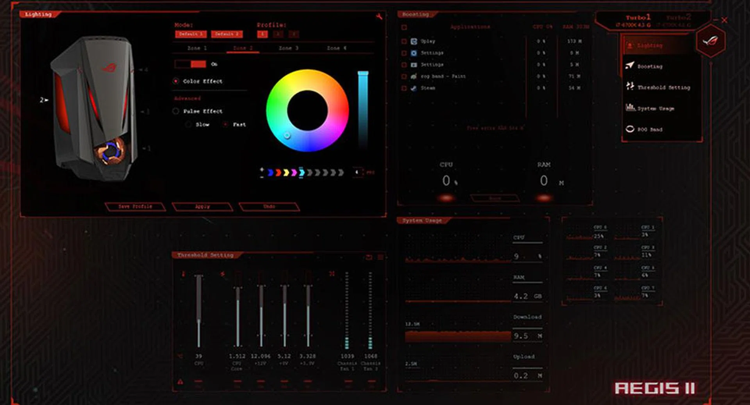Select the yellow arrow color swatch
Viewport: 750px width, 405px height.
click(286, 172)
